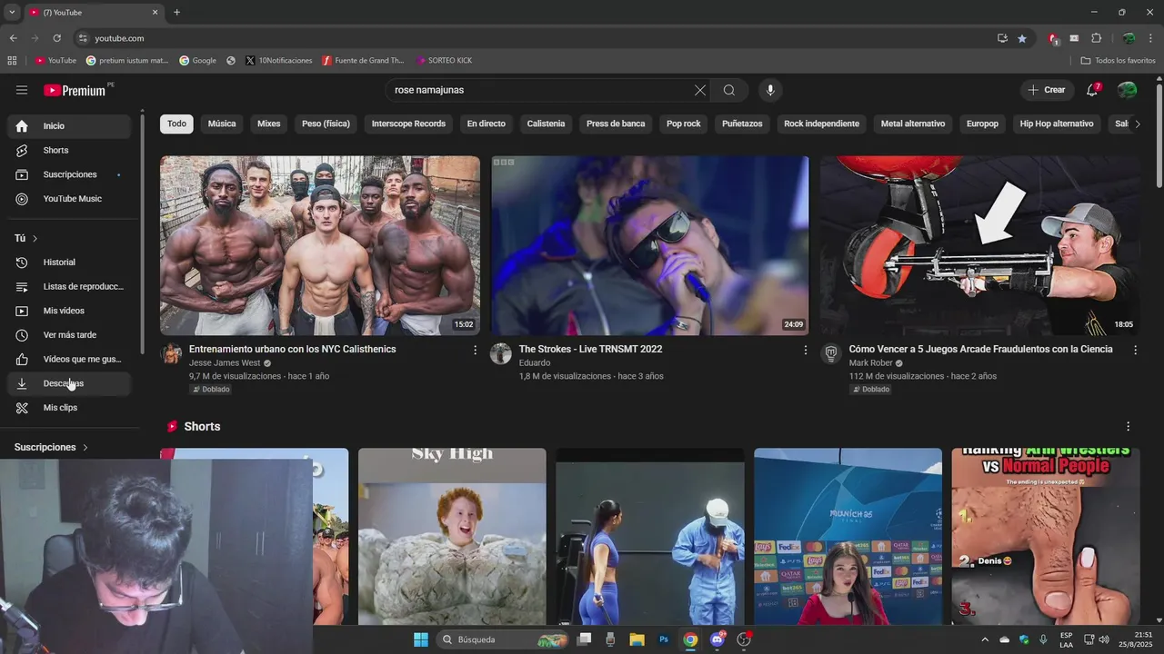Viewport: 1164px width, 654px height.
Task: Open YouTube Music from the sidebar
Action: (x=69, y=199)
